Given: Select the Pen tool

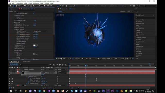Looking at the screenshot, I should coord(34,6).
